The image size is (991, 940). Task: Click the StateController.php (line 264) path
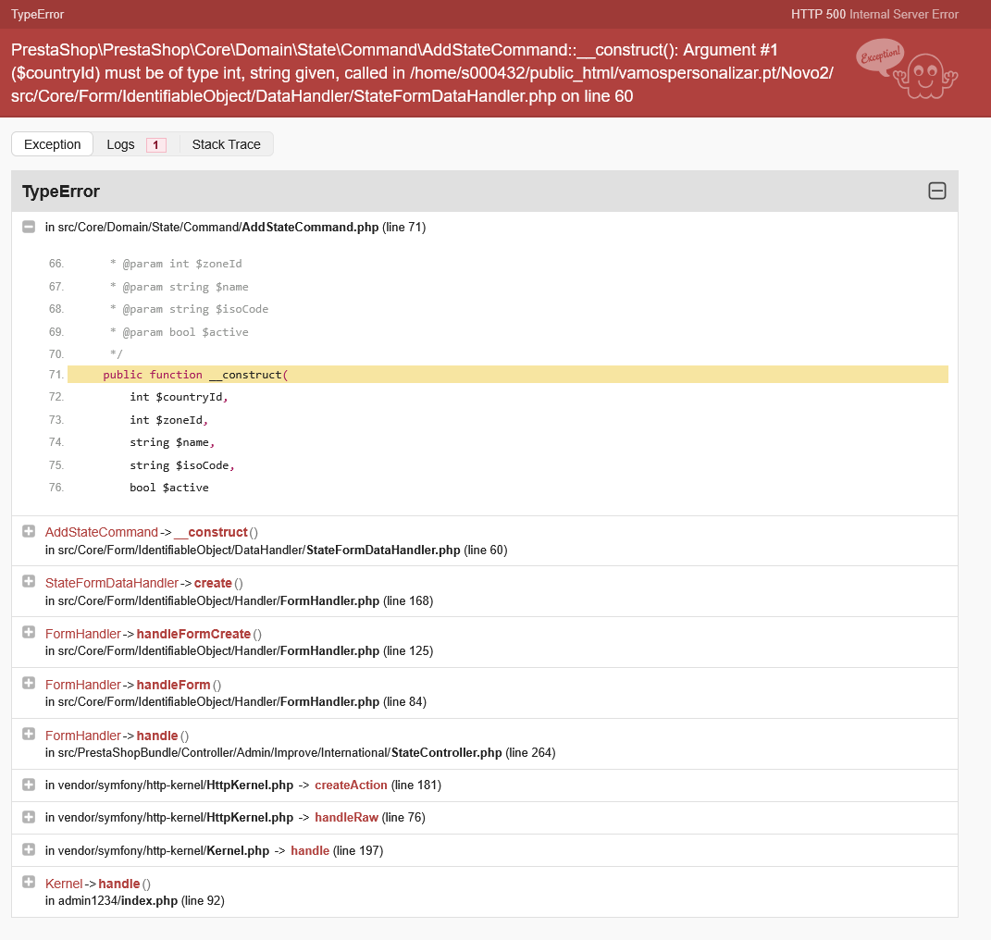[x=300, y=753]
